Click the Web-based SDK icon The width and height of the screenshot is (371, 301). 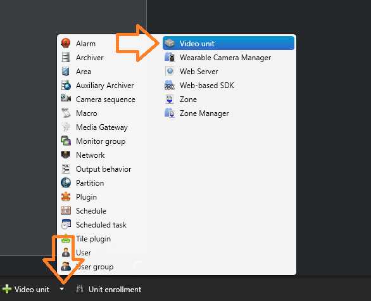point(170,86)
